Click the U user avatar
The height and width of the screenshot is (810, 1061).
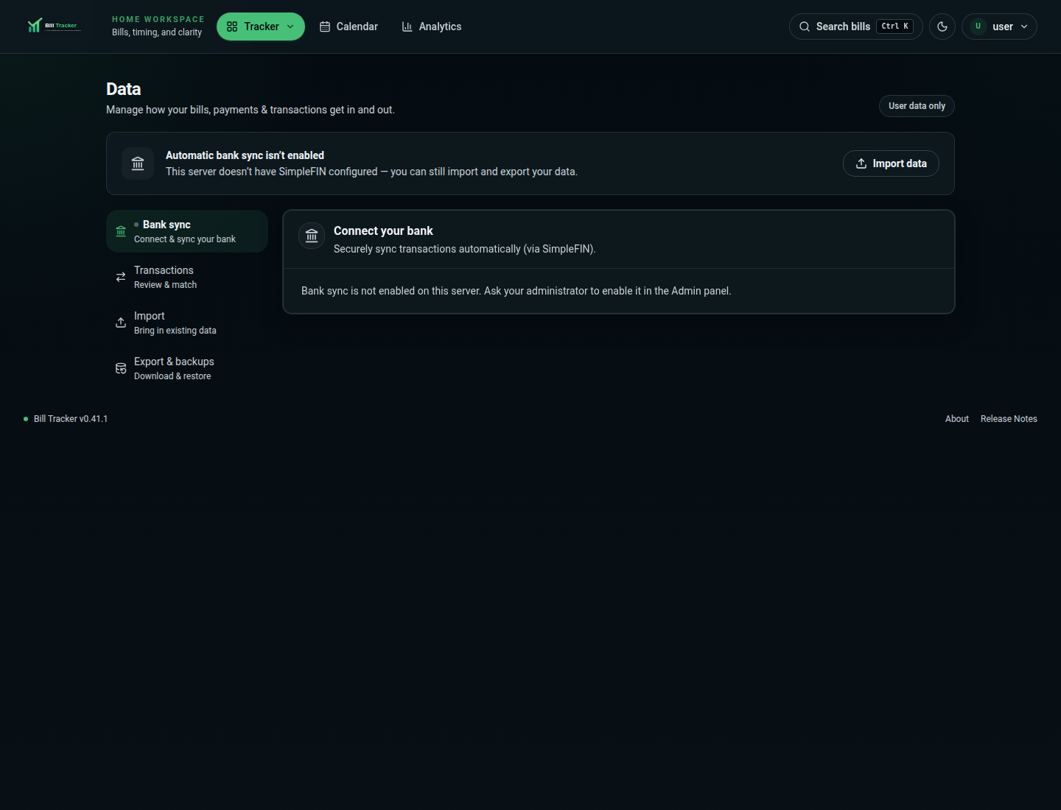(978, 27)
